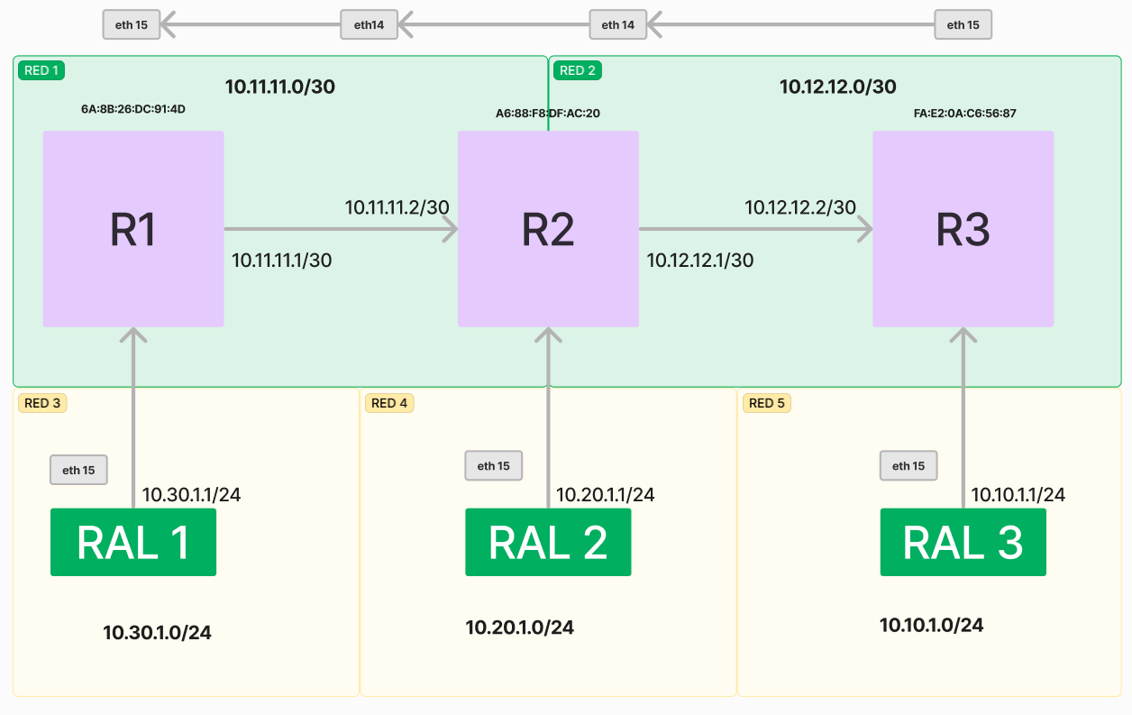Click the RED 5 section tag
Viewport: 1132px width, 715px height.
(766, 403)
